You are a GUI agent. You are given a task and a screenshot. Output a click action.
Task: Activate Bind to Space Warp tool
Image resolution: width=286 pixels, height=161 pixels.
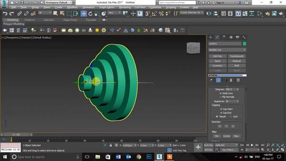coord(33,13)
